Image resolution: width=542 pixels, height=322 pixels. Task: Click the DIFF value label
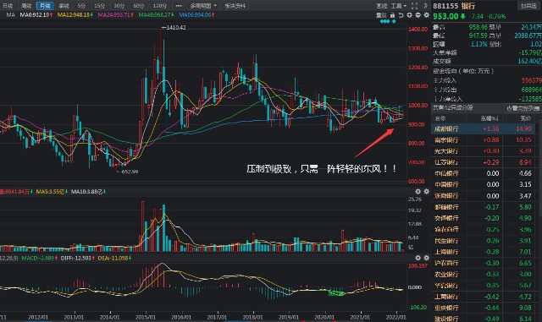point(77,258)
